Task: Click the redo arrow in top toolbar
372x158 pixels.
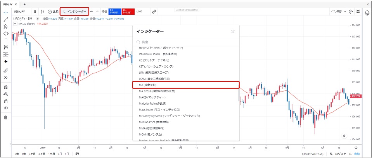Action: [x=97, y=11]
